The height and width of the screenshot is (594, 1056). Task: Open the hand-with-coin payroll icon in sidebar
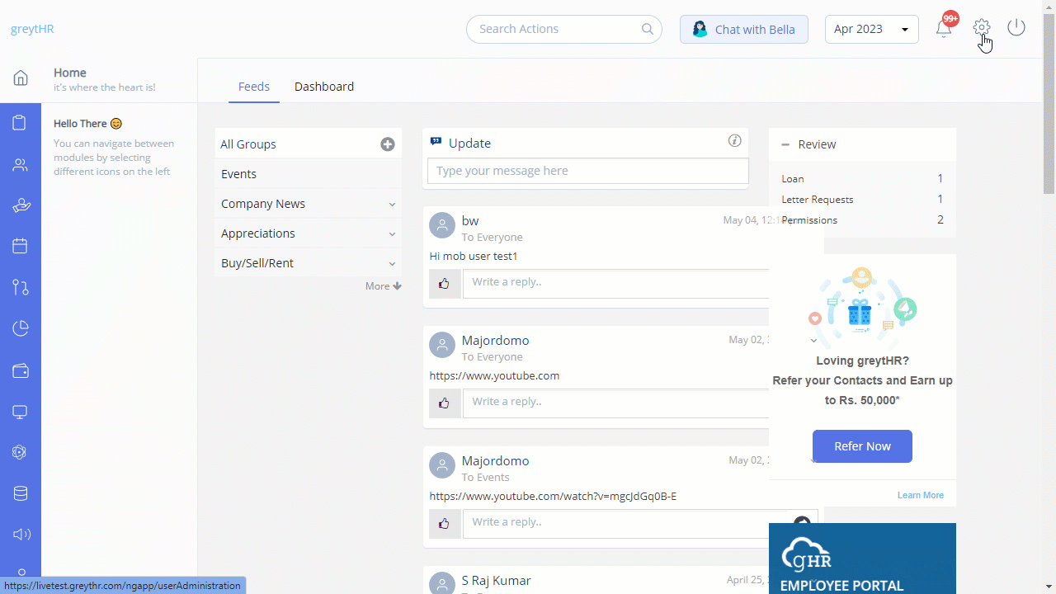(21, 206)
